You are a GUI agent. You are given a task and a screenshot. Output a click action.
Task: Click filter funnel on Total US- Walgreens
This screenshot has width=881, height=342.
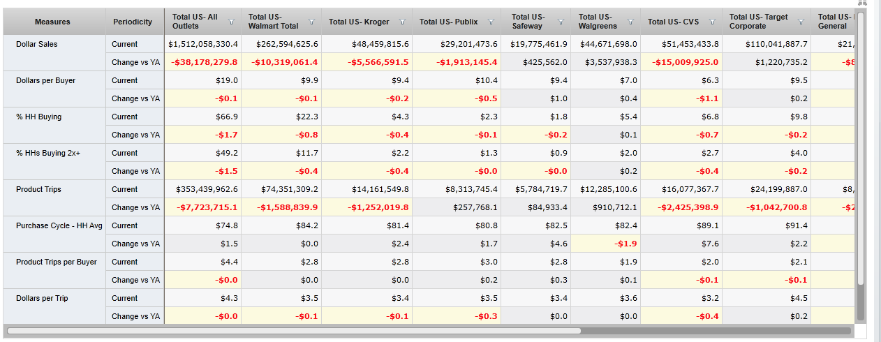pos(630,22)
